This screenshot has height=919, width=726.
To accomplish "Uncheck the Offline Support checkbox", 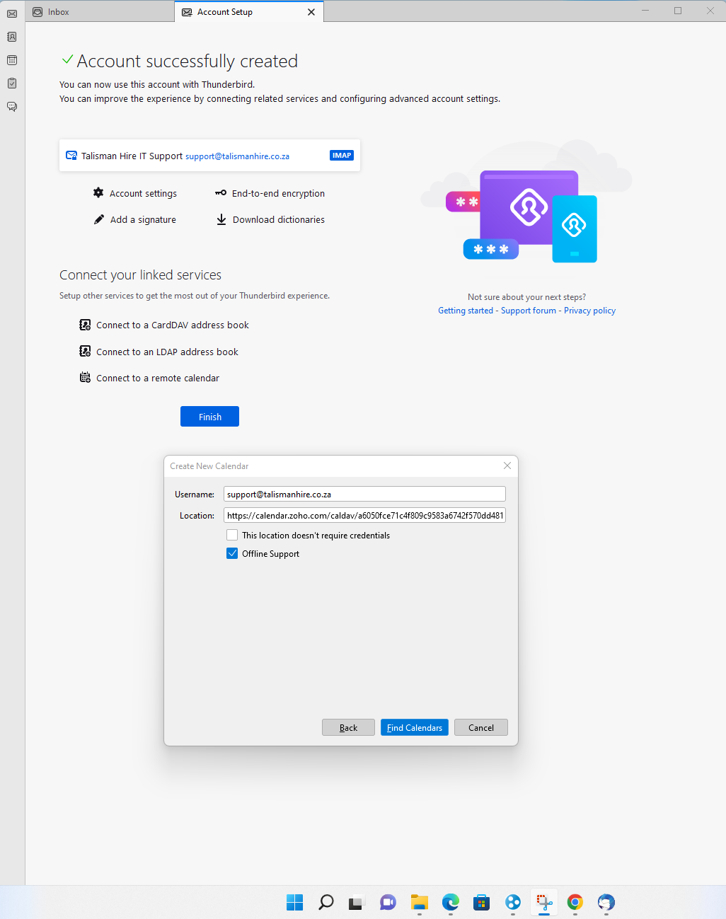I will 232,553.
